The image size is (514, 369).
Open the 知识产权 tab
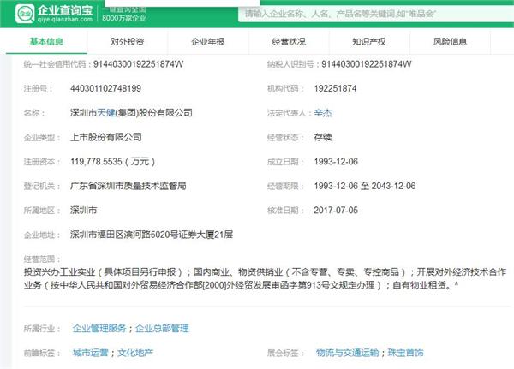369,42
